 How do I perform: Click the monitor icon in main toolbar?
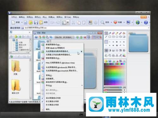coord(128,22)
